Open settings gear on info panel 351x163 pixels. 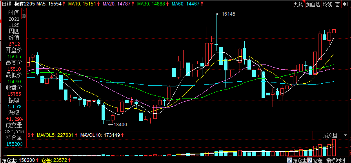pos(24,16)
